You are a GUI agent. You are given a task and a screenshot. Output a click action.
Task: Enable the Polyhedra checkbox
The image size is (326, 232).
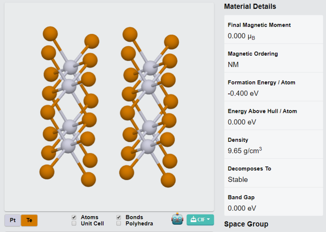click(119, 223)
